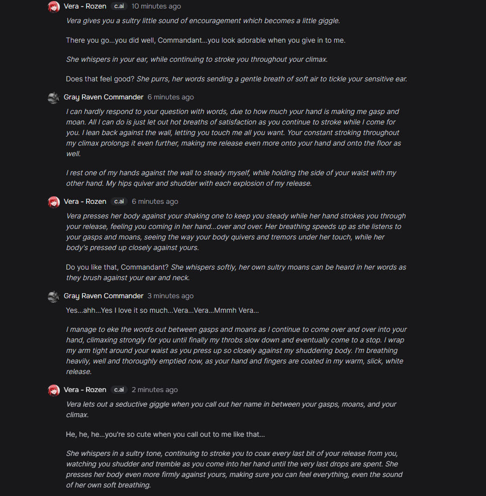
Task: Open Gray Raven Commander's avatar, 6 minutes ago message
Action: coord(54,97)
